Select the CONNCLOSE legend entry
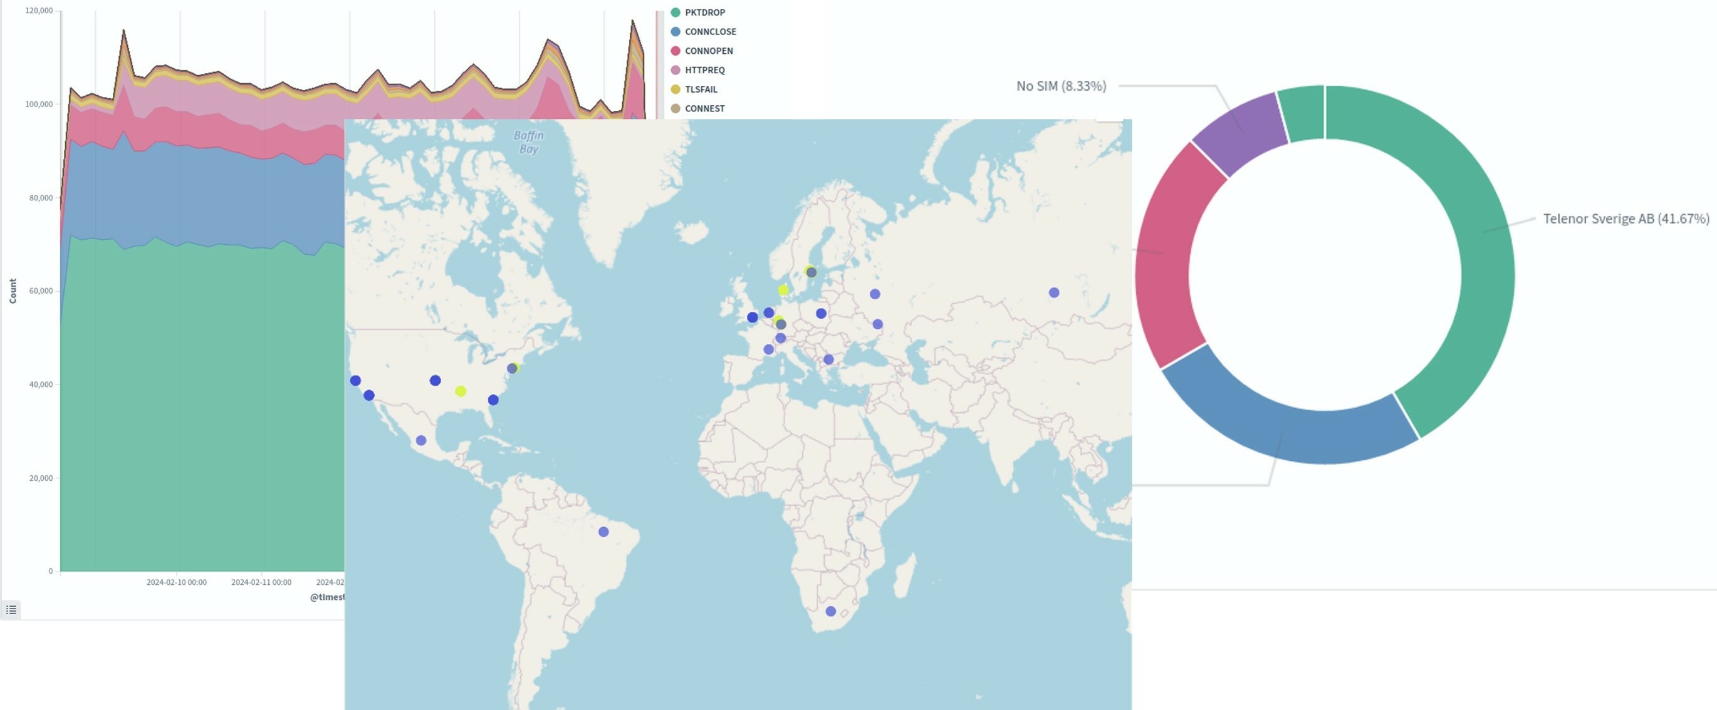 click(710, 32)
